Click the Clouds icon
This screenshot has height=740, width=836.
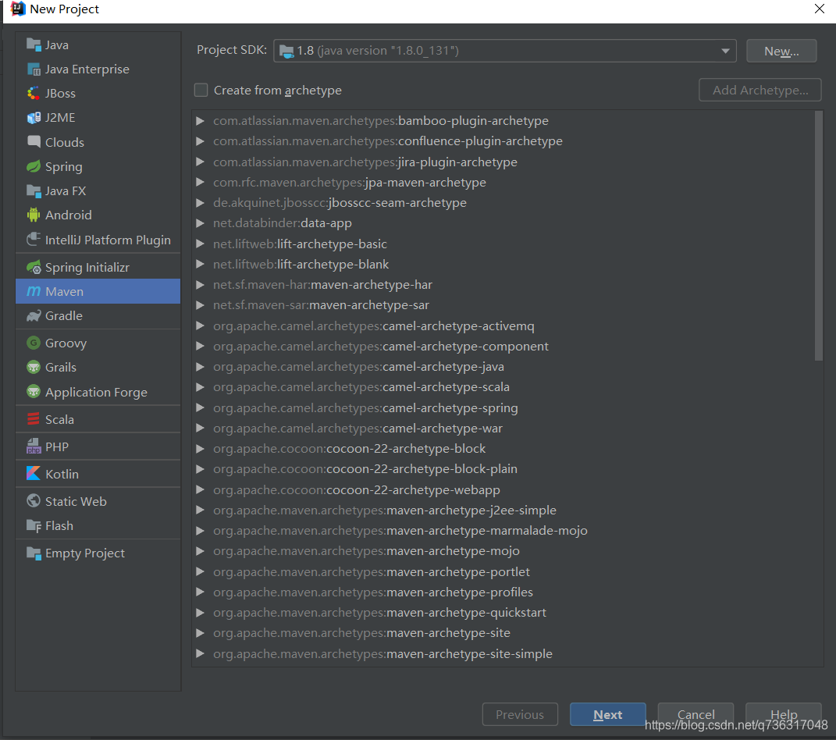(x=34, y=142)
